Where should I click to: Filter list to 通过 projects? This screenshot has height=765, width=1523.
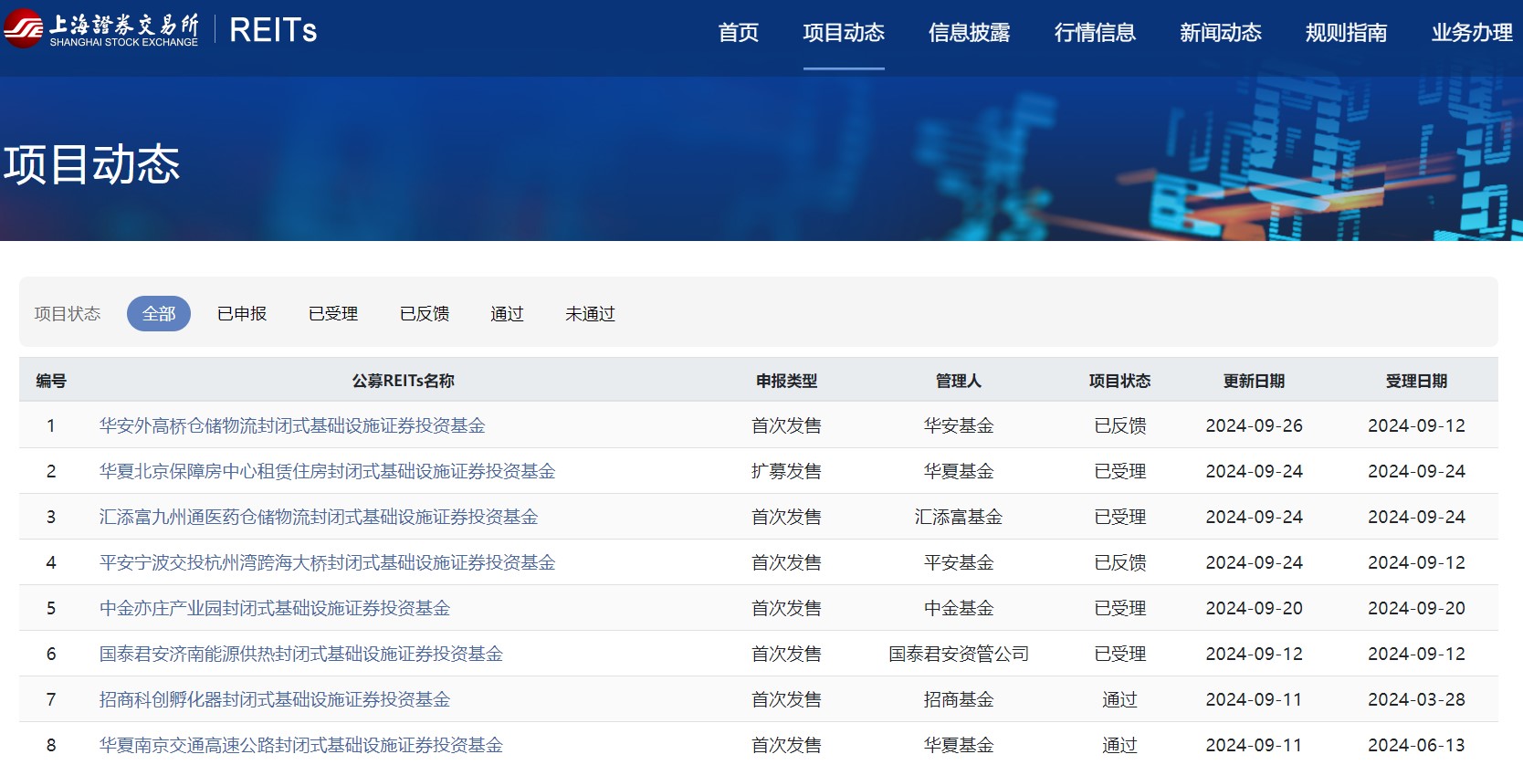(507, 314)
